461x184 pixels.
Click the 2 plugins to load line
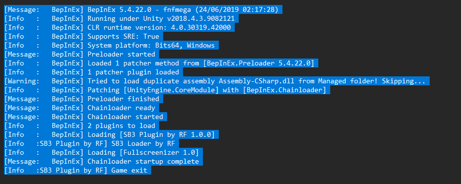coord(82,125)
